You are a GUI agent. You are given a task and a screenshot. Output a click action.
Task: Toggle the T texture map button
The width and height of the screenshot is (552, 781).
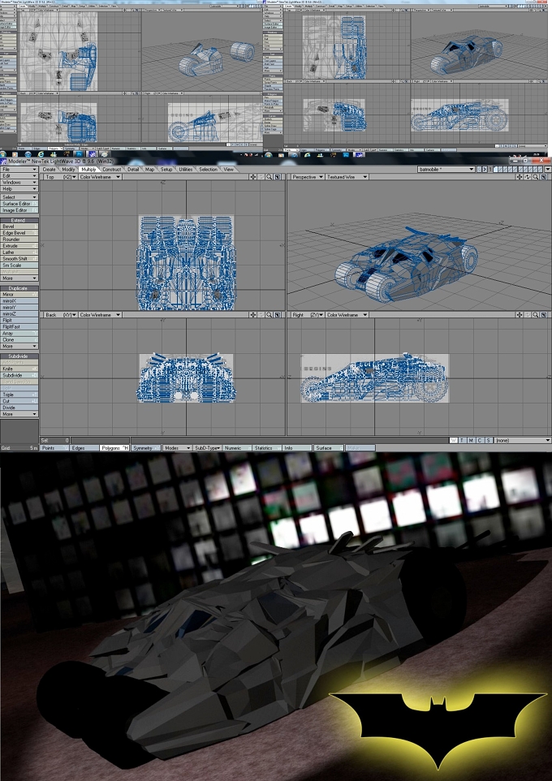click(463, 440)
